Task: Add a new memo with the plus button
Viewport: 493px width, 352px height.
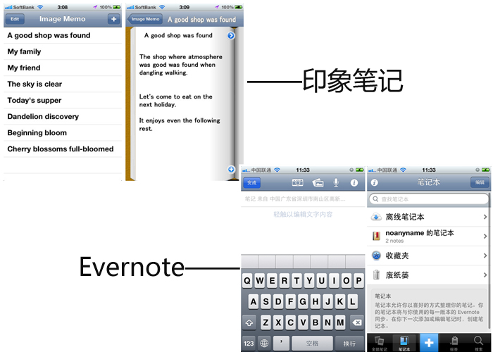Action: [114, 19]
